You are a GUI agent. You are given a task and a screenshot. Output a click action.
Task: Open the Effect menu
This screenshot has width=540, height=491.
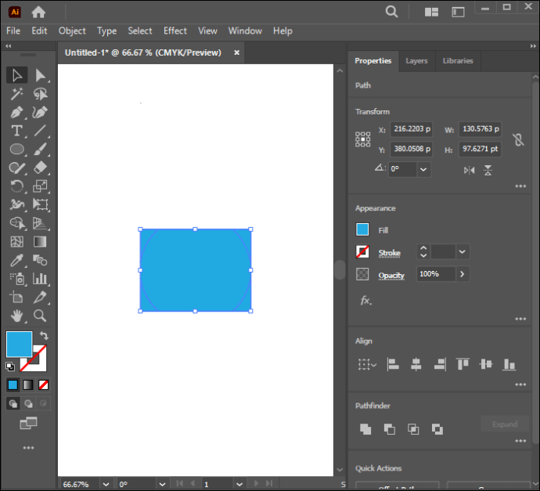pyautogui.click(x=175, y=31)
